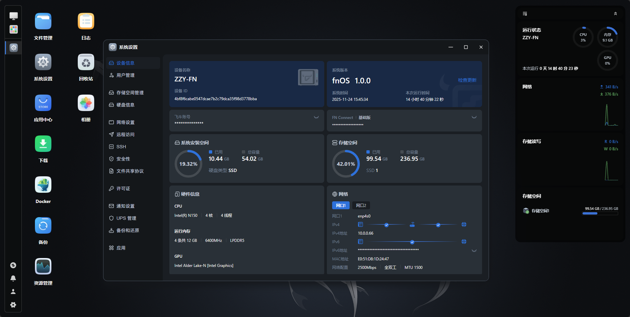Open the 回收站 recycle bin icon
Image resolution: width=630 pixels, height=317 pixels.
[86, 62]
